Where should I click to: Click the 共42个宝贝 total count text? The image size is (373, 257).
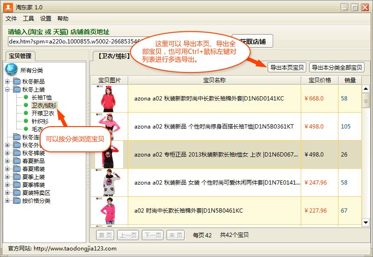click(x=235, y=235)
